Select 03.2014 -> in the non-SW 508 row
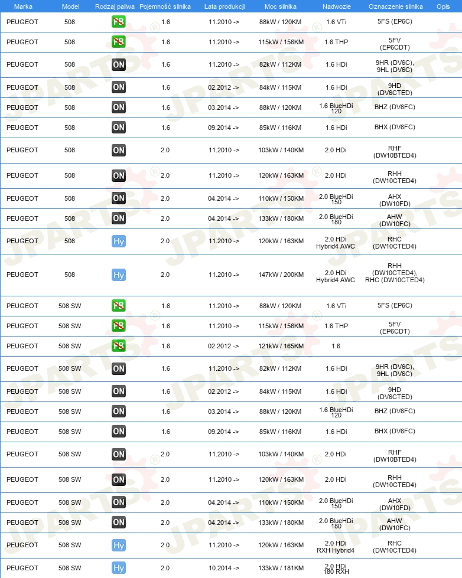Viewport: 462px width, 578px height. 223,107
